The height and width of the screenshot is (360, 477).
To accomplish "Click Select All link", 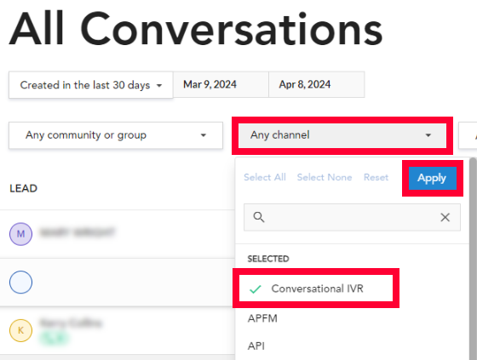I will click(x=265, y=177).
